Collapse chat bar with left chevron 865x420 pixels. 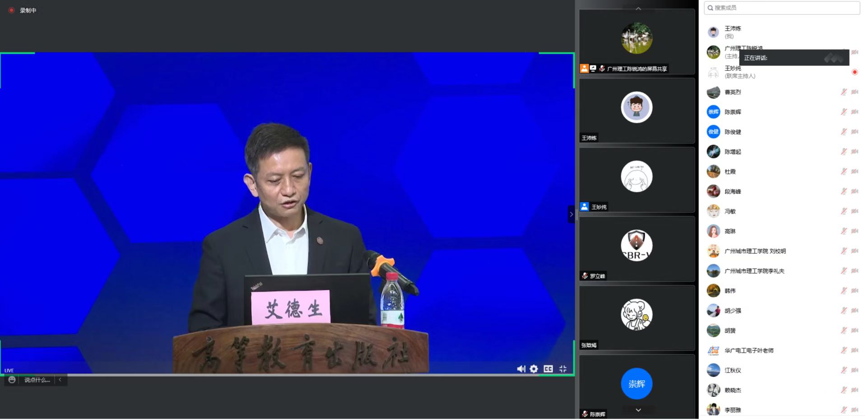click(60, 380)
